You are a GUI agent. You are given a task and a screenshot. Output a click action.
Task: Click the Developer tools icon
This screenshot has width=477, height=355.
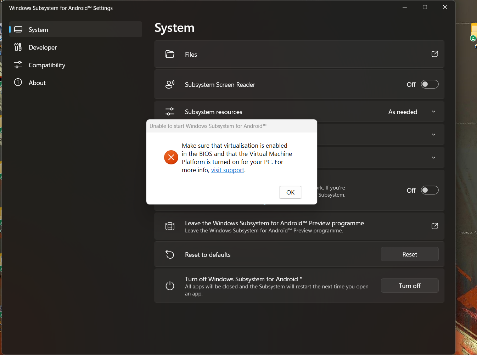point(18,47)
